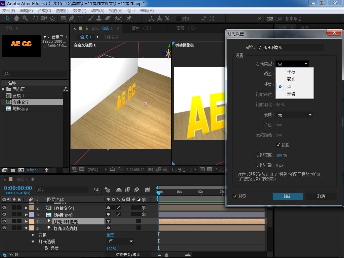
Task: Toggle the 预览 preview checkbox
Action: 235,196
